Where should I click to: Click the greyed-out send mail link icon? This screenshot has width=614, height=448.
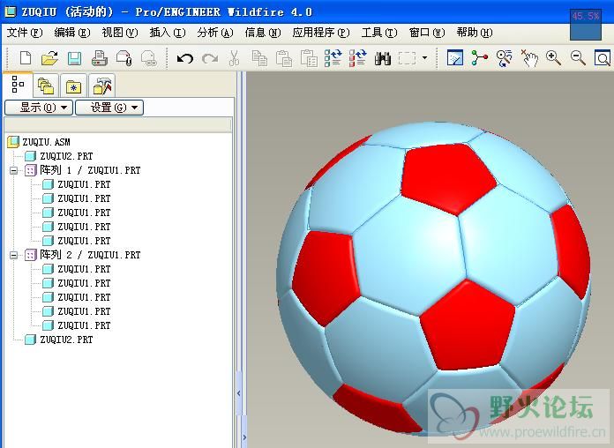149,58
